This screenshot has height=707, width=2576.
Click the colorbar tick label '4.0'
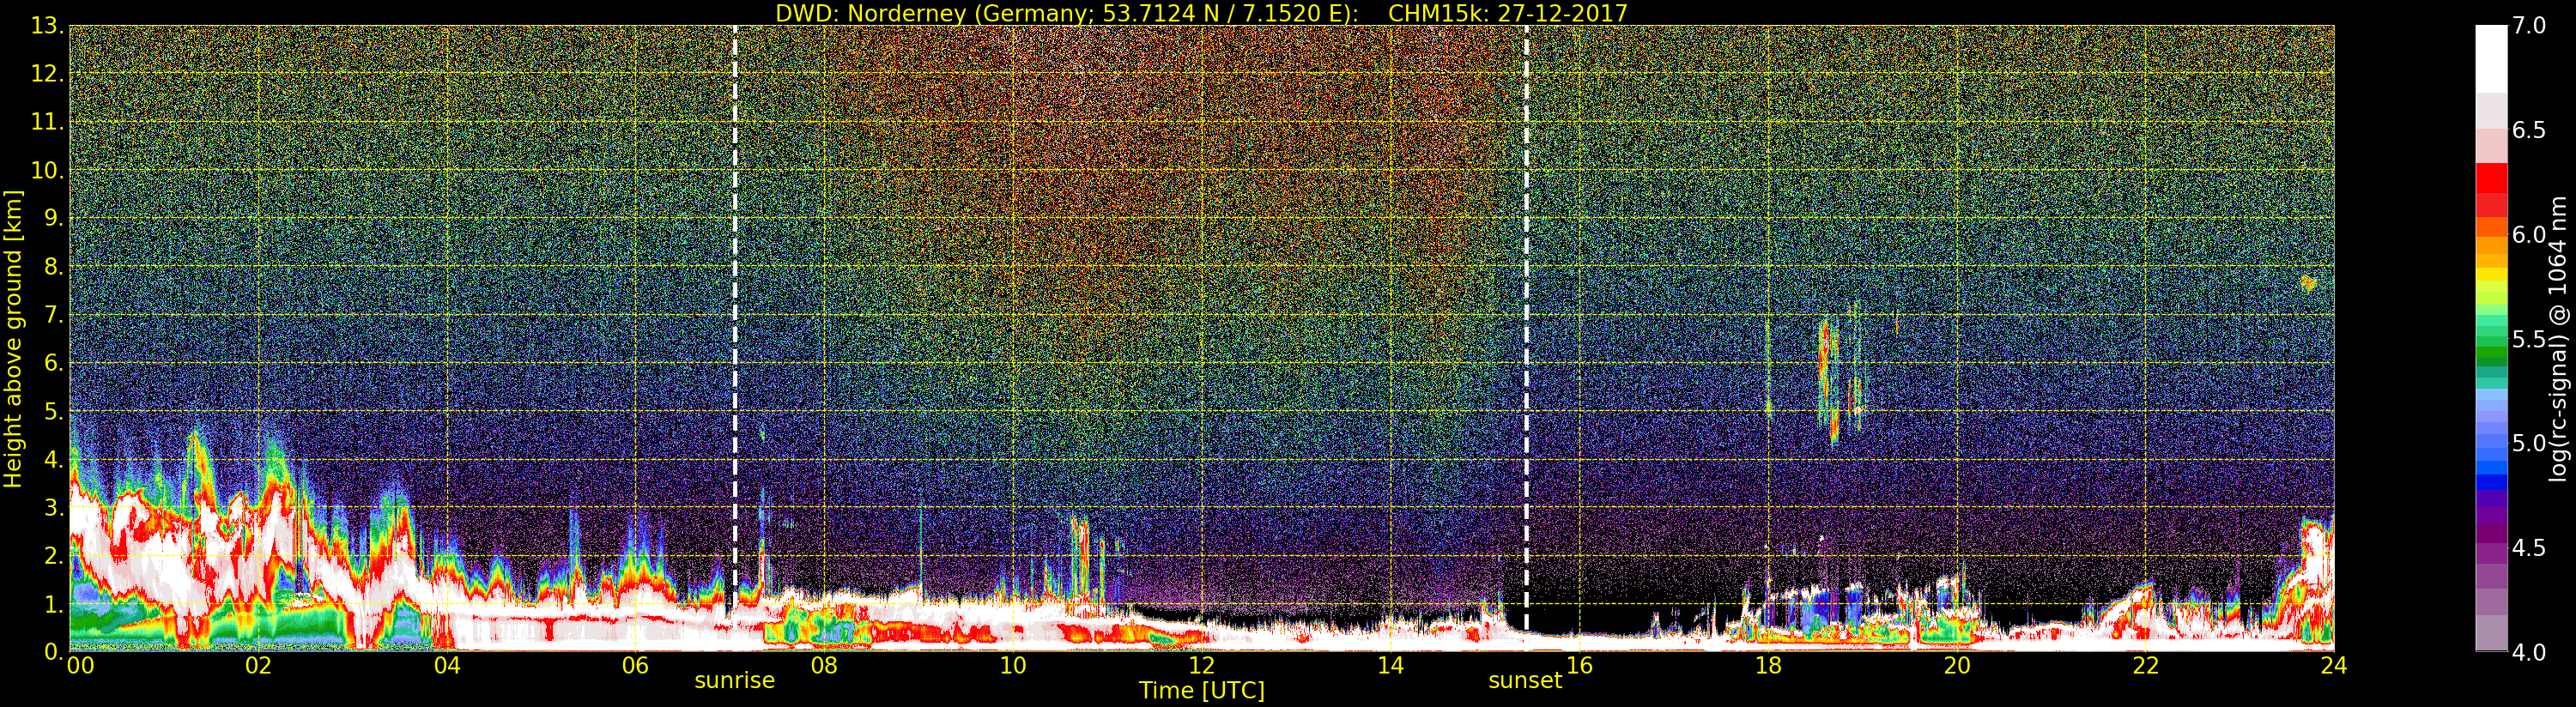tap(2529, 652)
